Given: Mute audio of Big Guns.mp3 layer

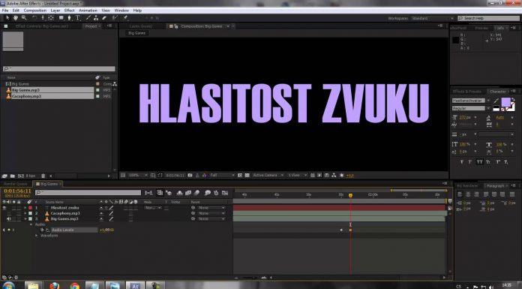Looking at the screenshot, I should click(9, 219).
